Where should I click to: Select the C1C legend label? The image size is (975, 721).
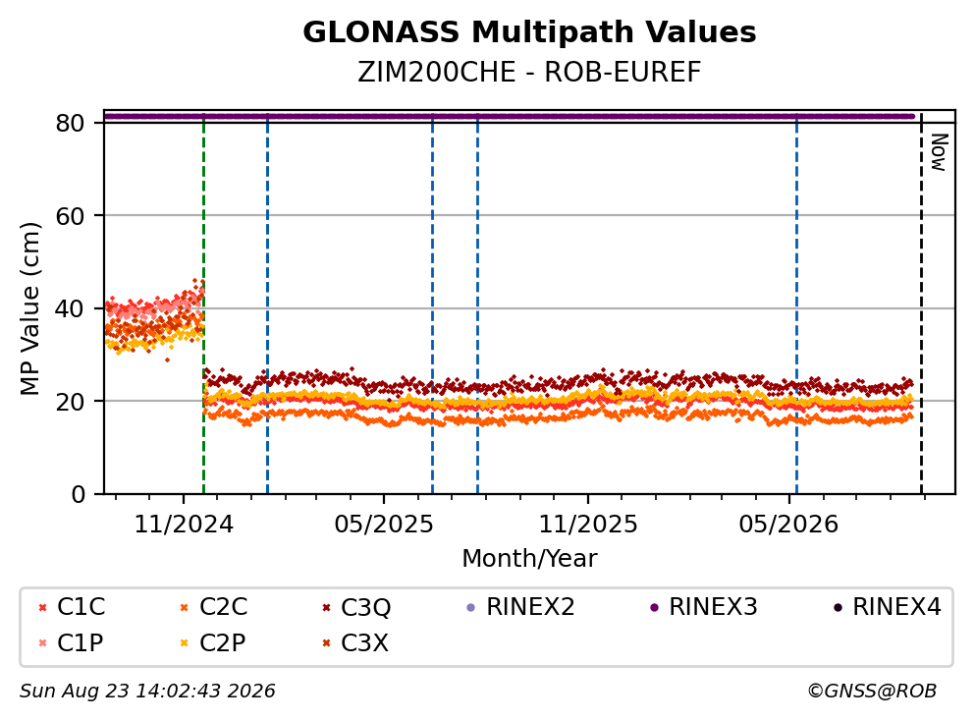coord(81,606)
